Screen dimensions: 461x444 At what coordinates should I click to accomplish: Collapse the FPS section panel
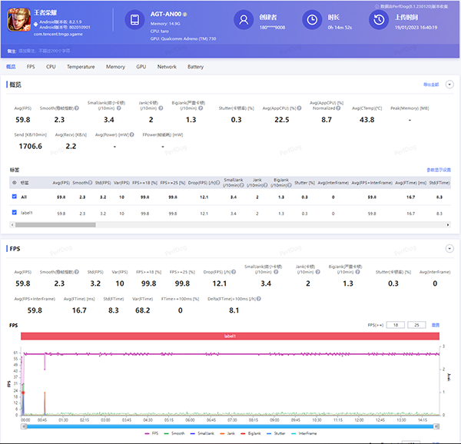click(x=450, y=249)
